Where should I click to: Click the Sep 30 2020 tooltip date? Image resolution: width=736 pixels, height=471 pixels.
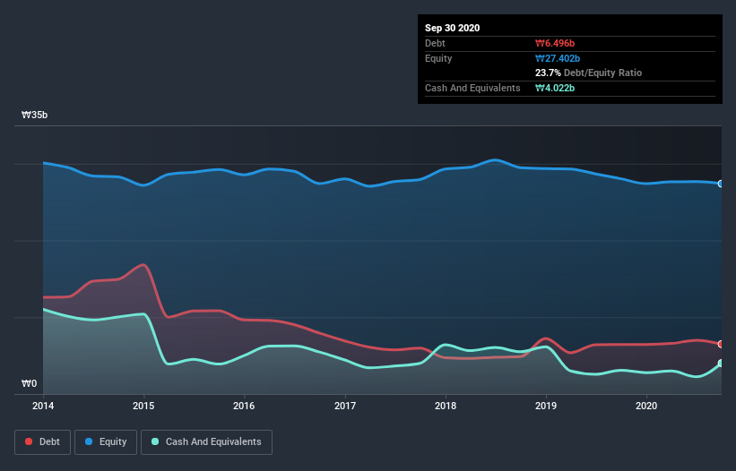point(453,28)
